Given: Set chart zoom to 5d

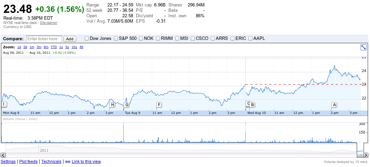Looking at the screenshot, I should tap(25, 47).
